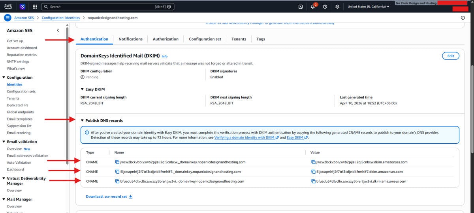Copy the jwcw2bckvbblvxwb dkim.amazonses.com value
474x213 pixels.
tap(314, 162)
